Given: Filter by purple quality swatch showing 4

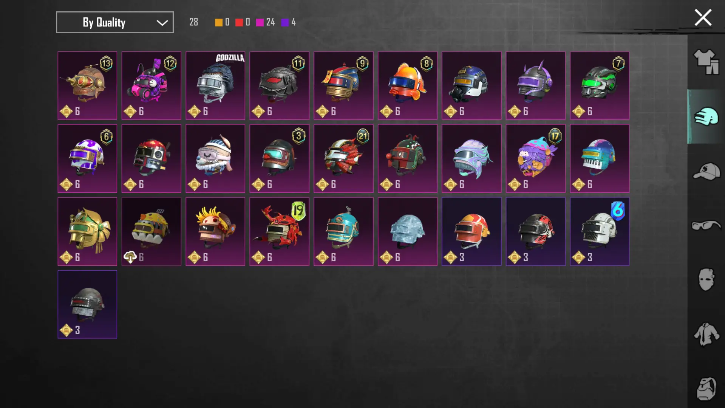Looking at the screenshot, I should click(x=288, y=22).
